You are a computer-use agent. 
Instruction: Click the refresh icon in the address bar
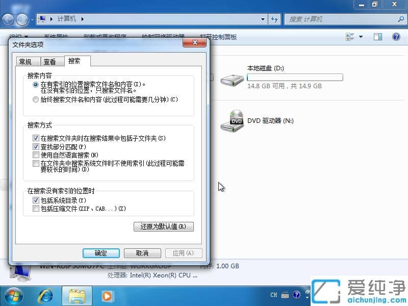click(275, 19)
